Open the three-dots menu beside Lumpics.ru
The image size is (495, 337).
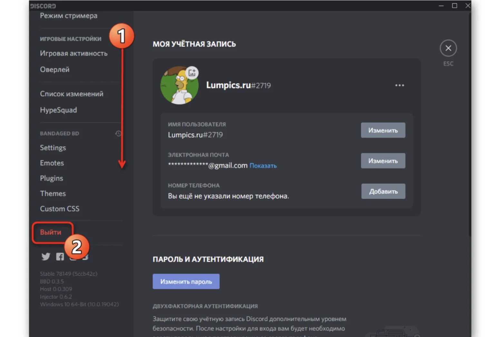click(400, 85)
